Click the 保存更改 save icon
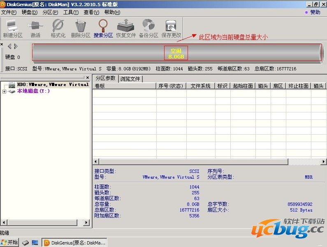The image size is (327, 247). (x=171, y=28)
